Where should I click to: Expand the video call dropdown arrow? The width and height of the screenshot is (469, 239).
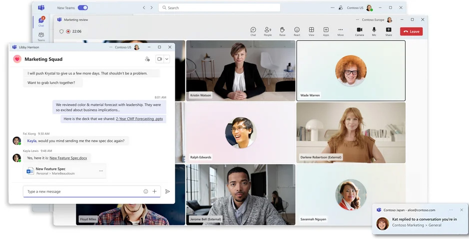167,59
